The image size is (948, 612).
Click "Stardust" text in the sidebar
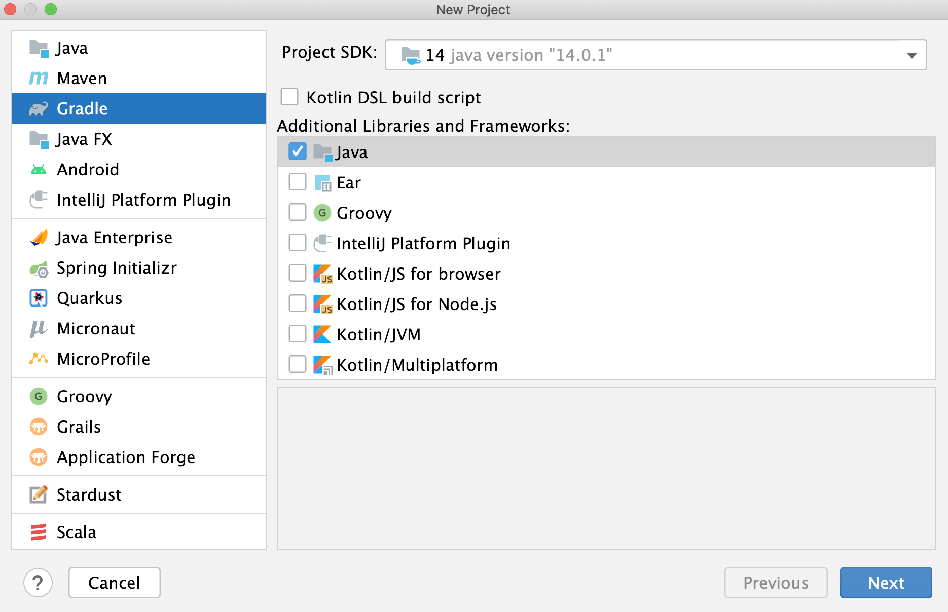point(89,494)
